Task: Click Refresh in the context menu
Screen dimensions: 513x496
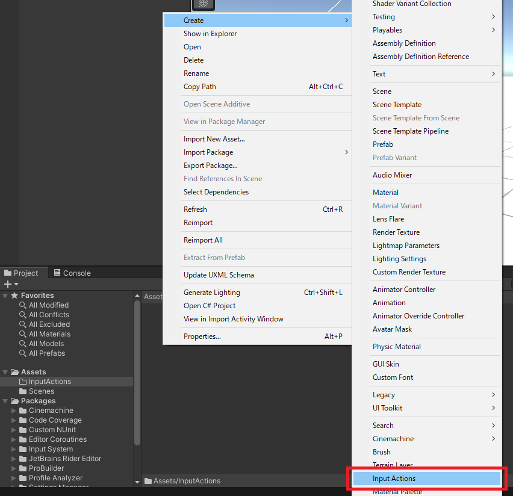Action: 195,209
